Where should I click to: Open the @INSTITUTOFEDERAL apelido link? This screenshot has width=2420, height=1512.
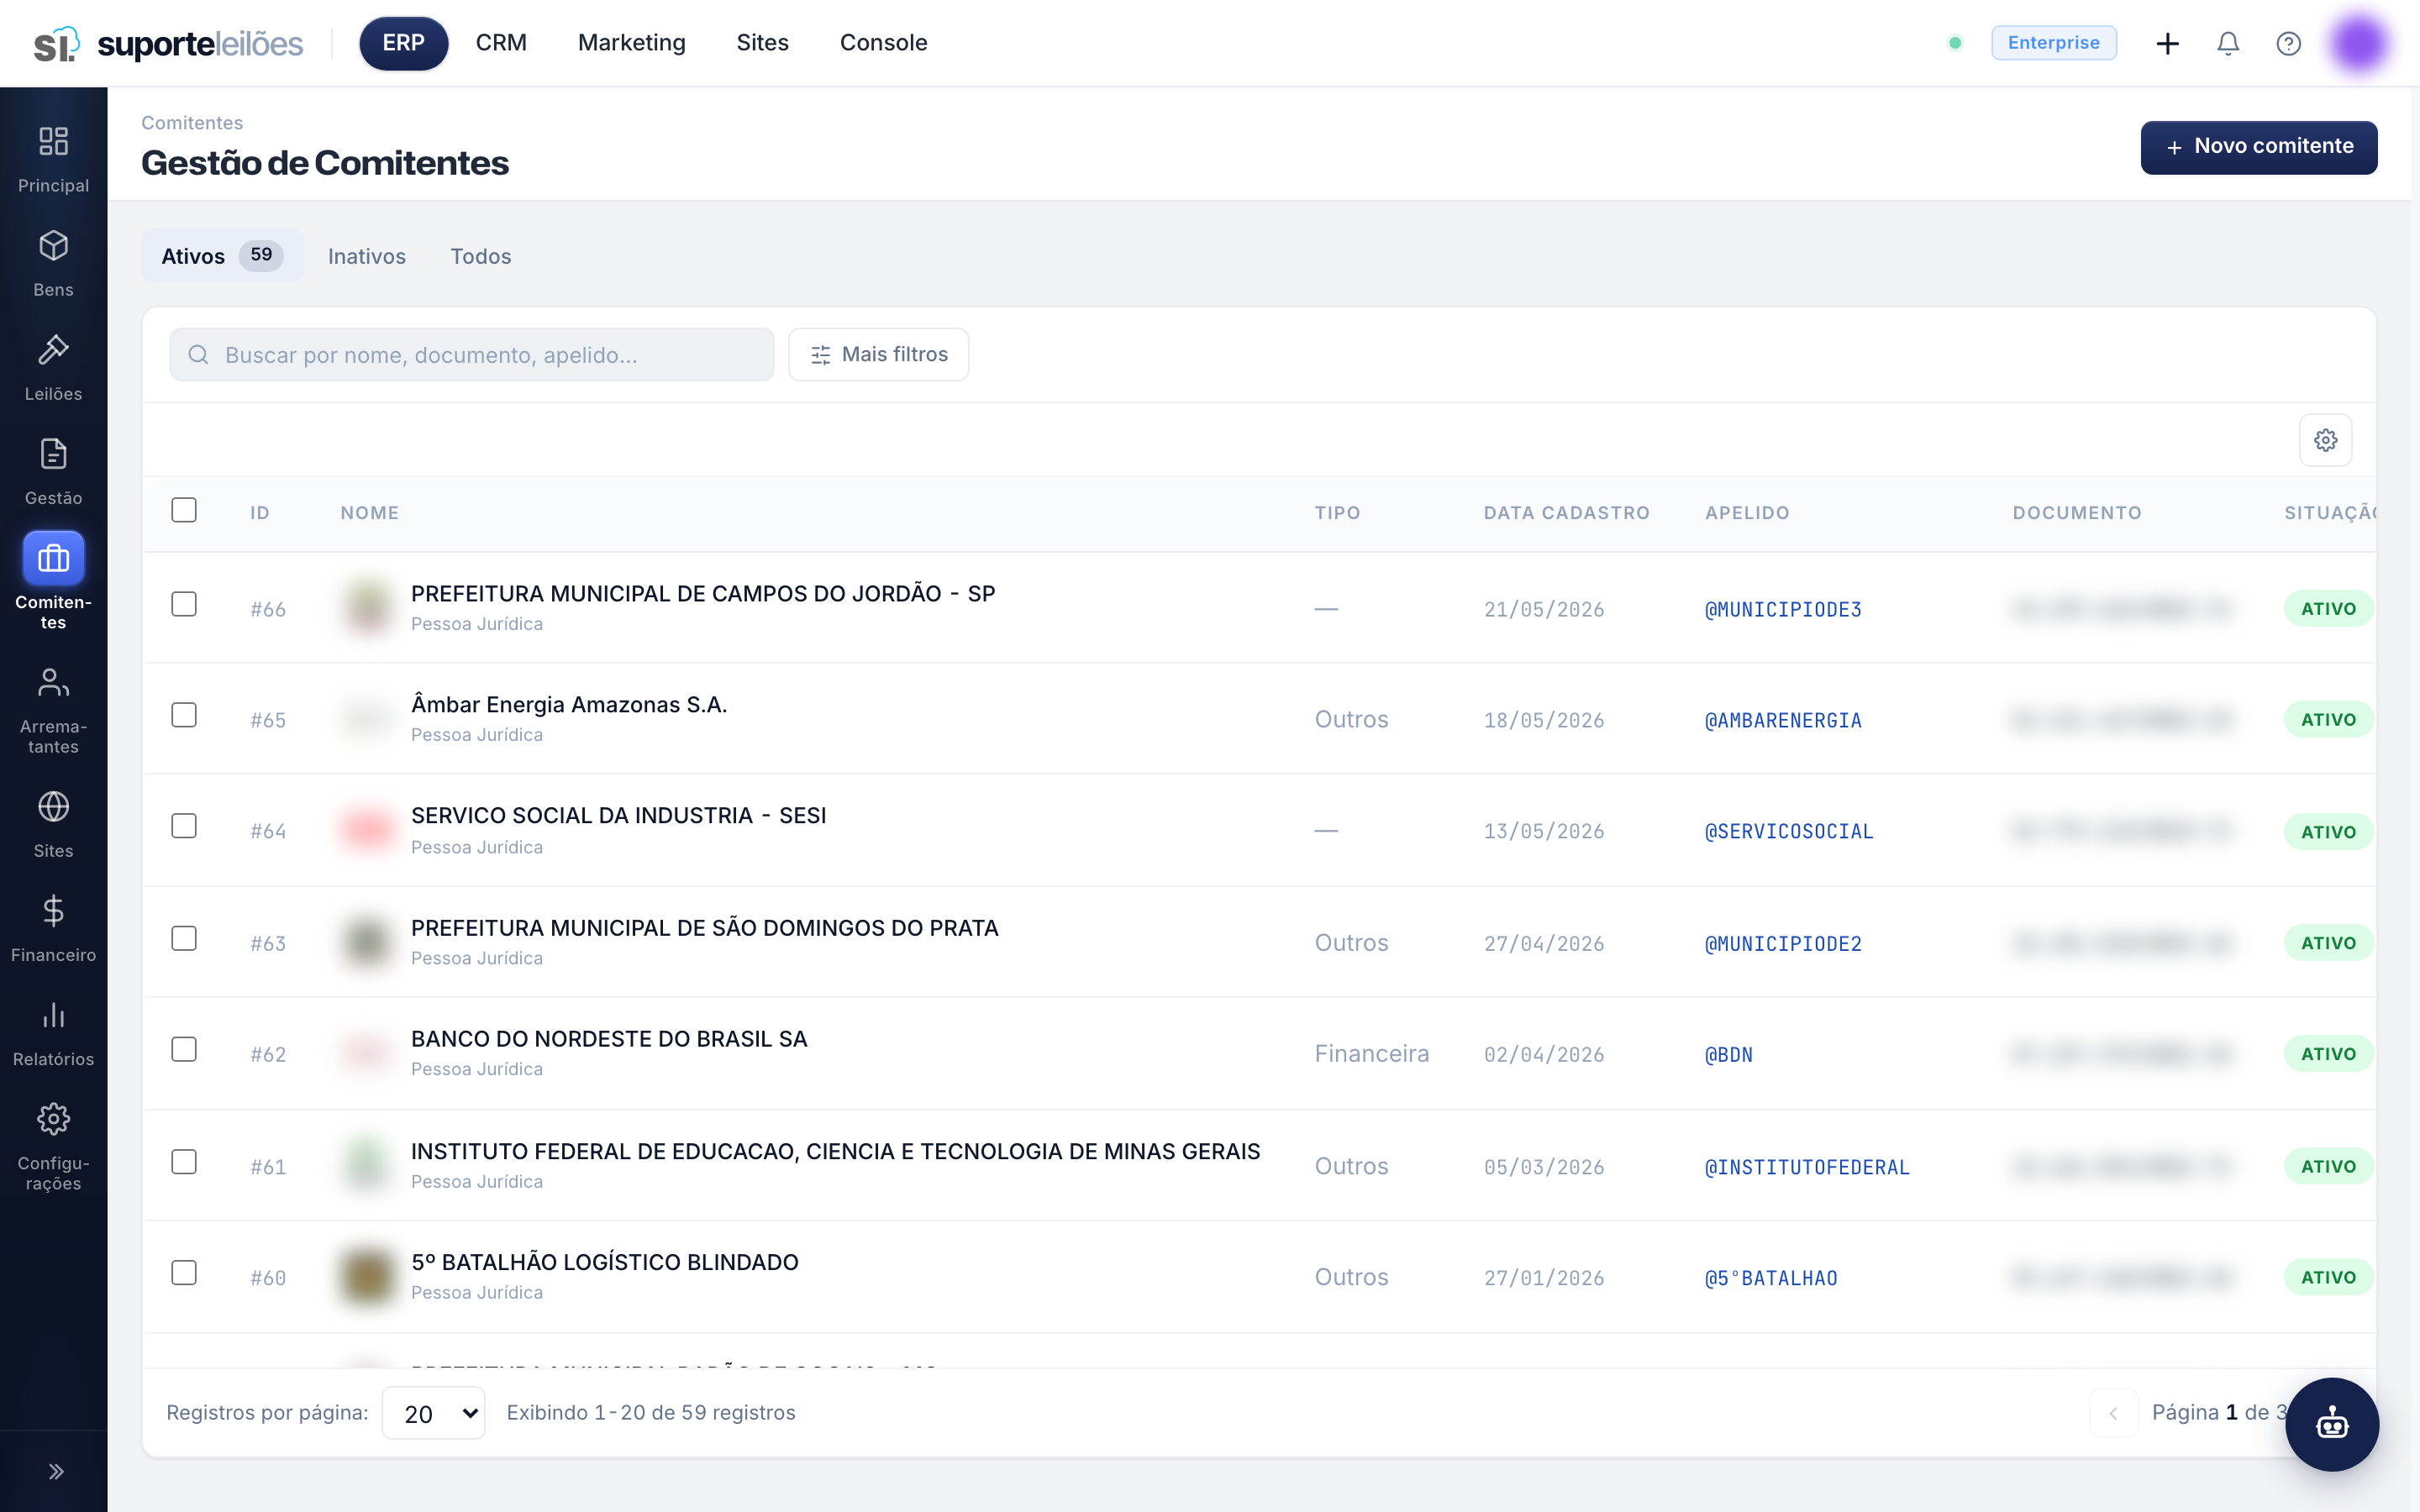[1806, 1167]
